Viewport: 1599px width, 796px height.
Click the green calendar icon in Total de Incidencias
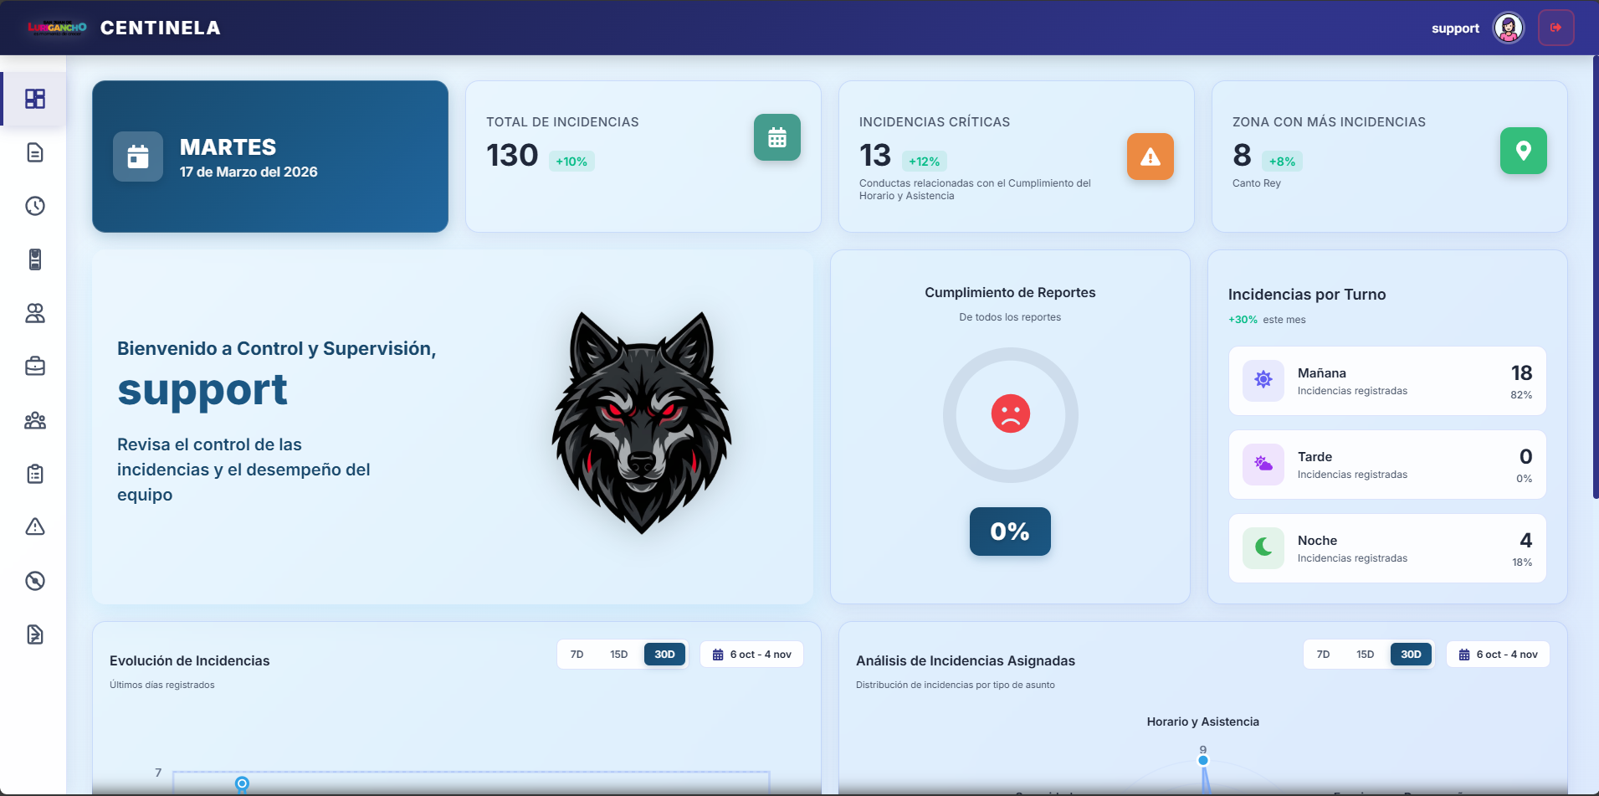click(777, 137)
